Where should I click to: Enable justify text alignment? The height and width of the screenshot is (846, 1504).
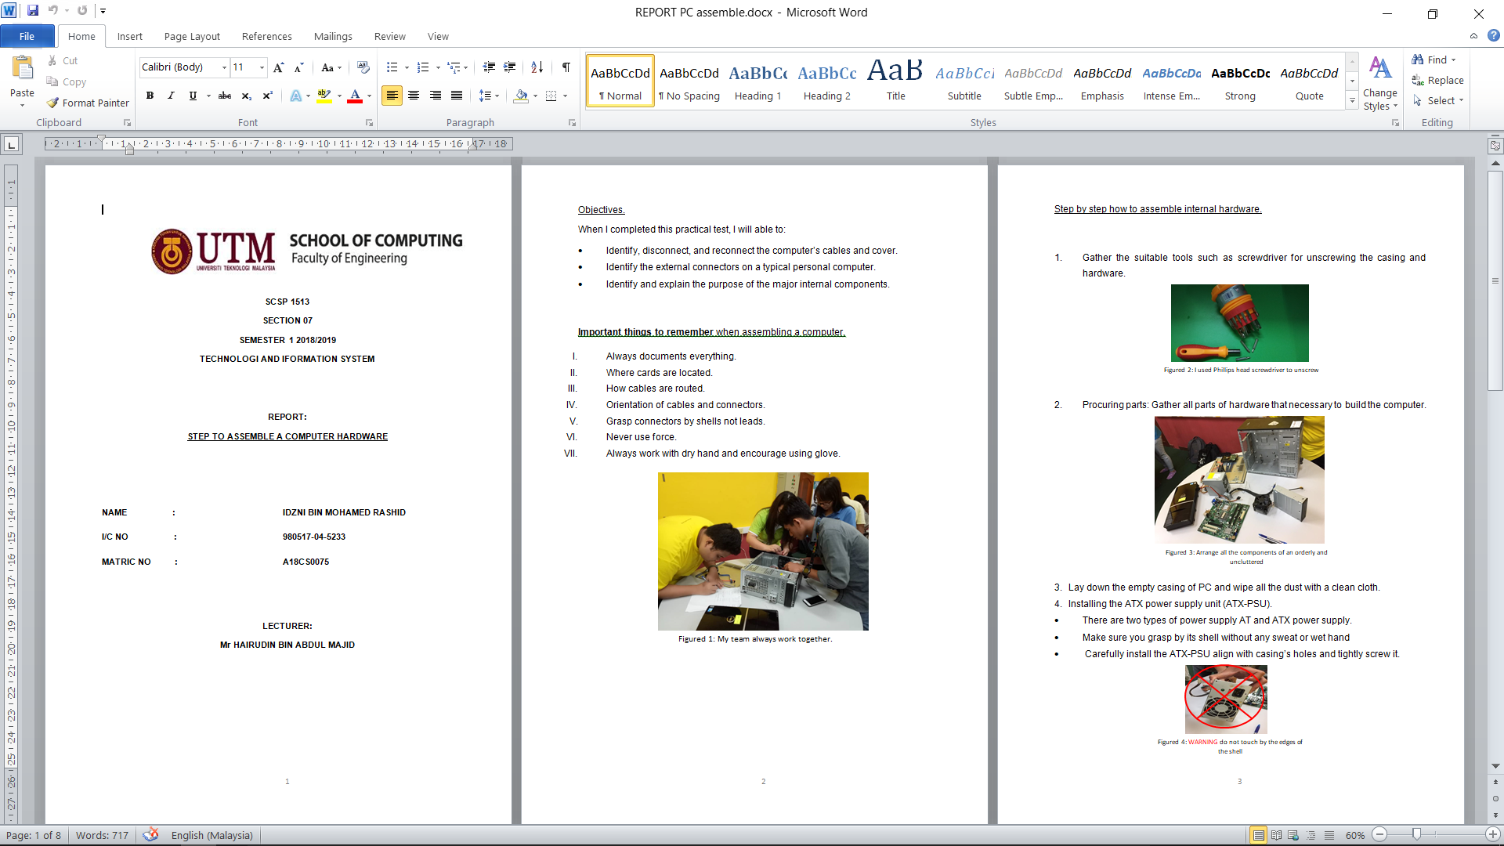coord(457,96)
